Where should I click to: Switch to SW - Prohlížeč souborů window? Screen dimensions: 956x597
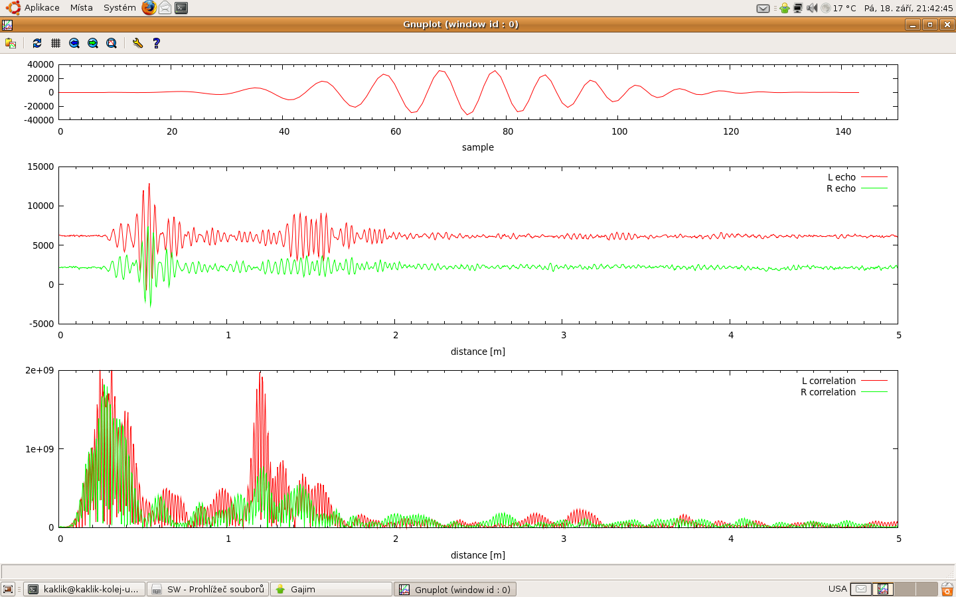tap(208, 589)
